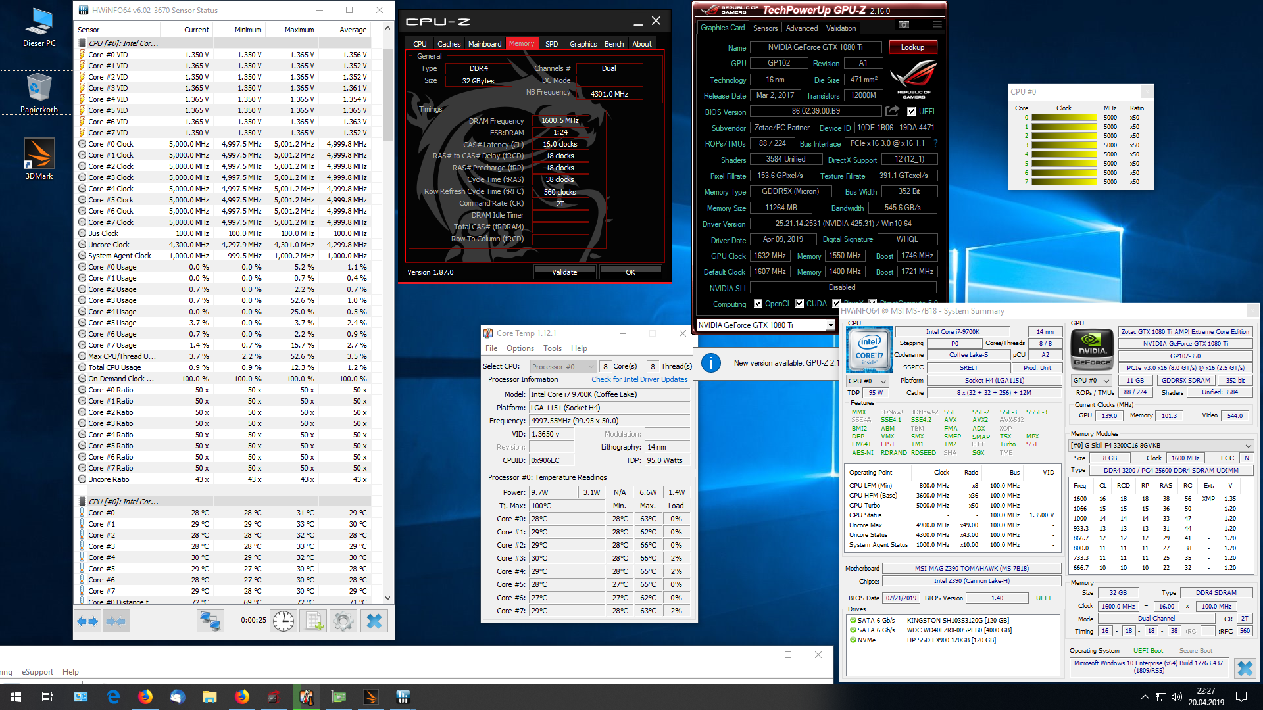Click the HWiNFO sensor list scroll-down arrow

(x=387, y=598)
